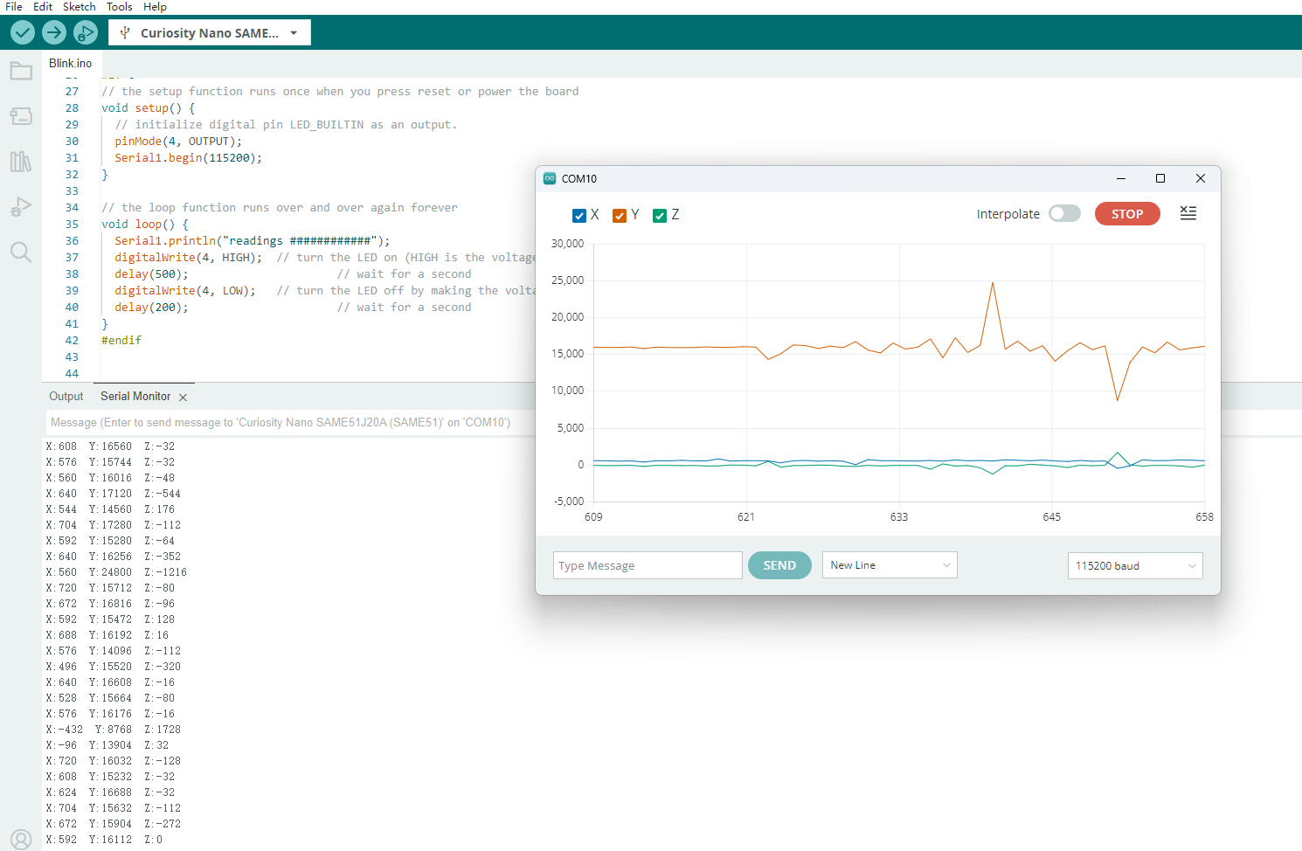Toggle the Interpolate switch

tap(1064, 213)
